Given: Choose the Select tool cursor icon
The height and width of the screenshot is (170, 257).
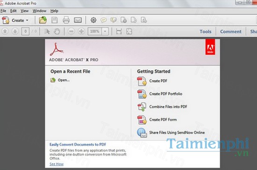Looking at the screenshot, I should pos(47,31).
